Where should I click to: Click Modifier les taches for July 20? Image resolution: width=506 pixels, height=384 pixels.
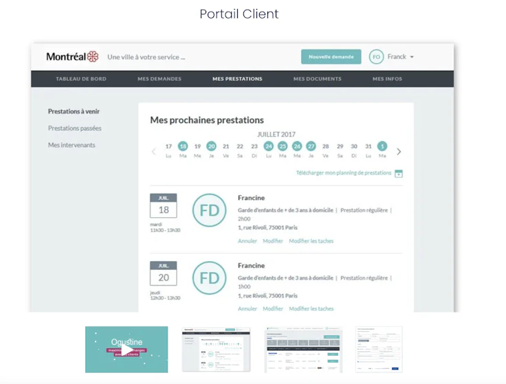coord(311,308)
